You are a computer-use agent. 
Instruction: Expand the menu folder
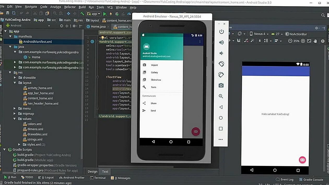(15, 108)
